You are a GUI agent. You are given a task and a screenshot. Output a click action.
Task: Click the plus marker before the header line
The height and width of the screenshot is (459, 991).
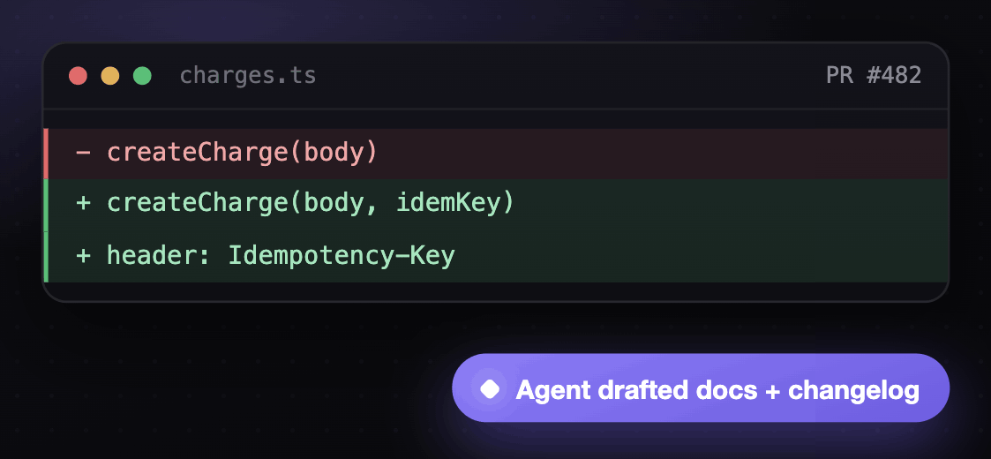tap(83, 256)
